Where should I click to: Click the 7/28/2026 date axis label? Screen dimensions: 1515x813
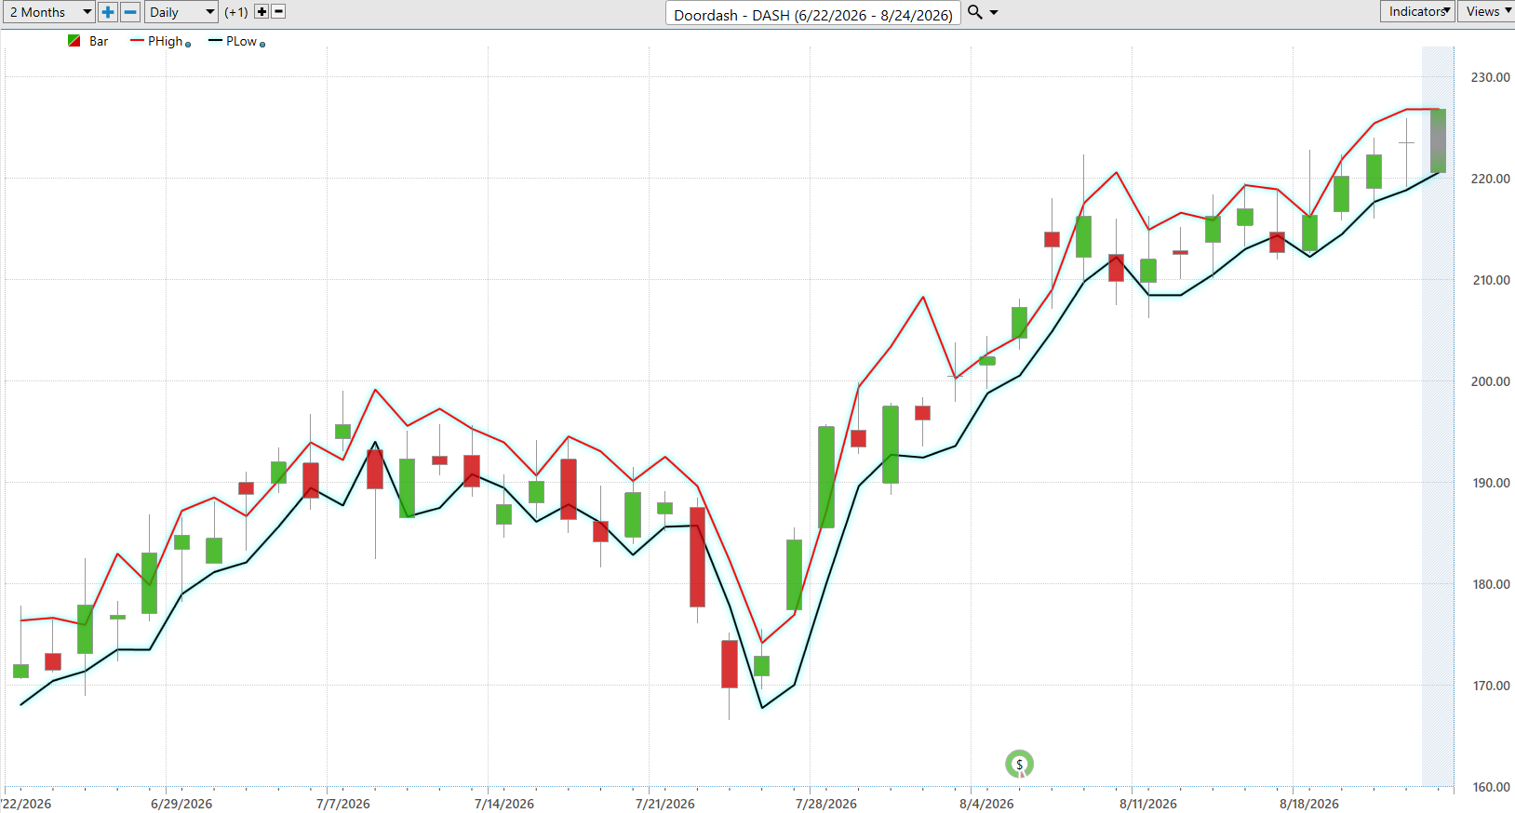(826, 804)
